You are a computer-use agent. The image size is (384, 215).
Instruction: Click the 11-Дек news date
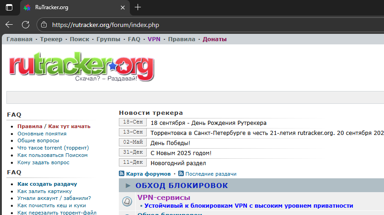tap(133, 162)
